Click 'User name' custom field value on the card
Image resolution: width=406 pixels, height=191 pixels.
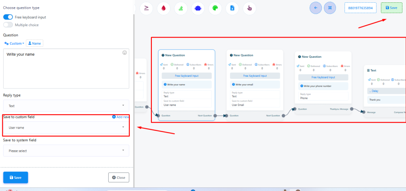point(170,105)
